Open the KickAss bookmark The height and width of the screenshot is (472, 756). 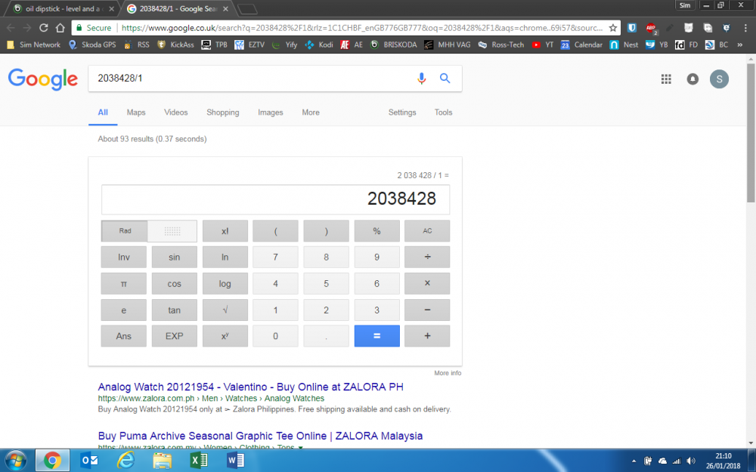click(175, 45)
